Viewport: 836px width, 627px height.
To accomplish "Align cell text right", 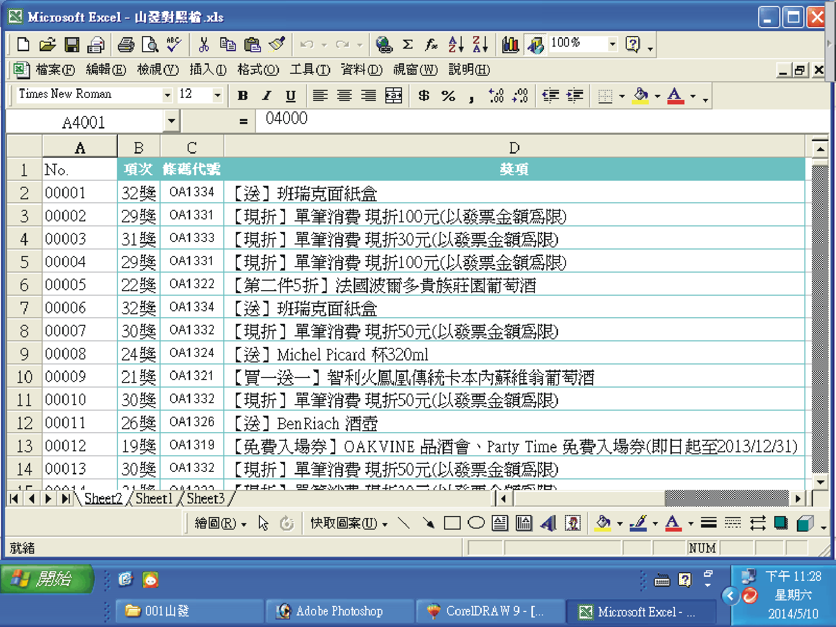I will [x=369, y=95].
